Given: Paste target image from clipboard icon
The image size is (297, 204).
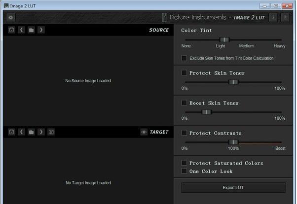Looking at the screenshot, I should coord(11,132).
